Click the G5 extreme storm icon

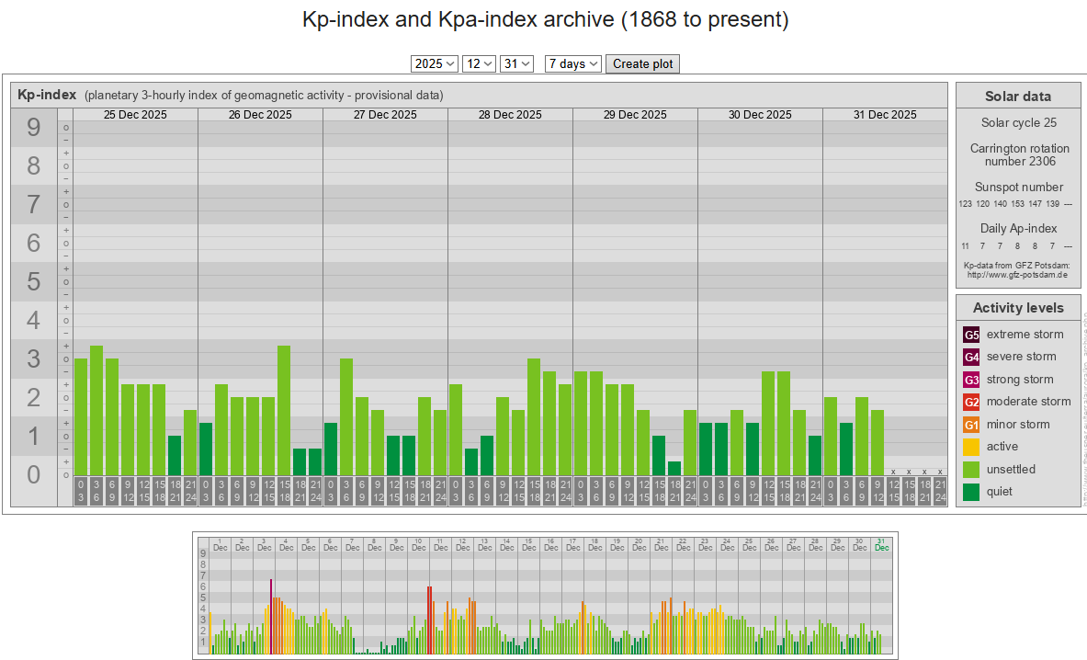tap(971, 335)
